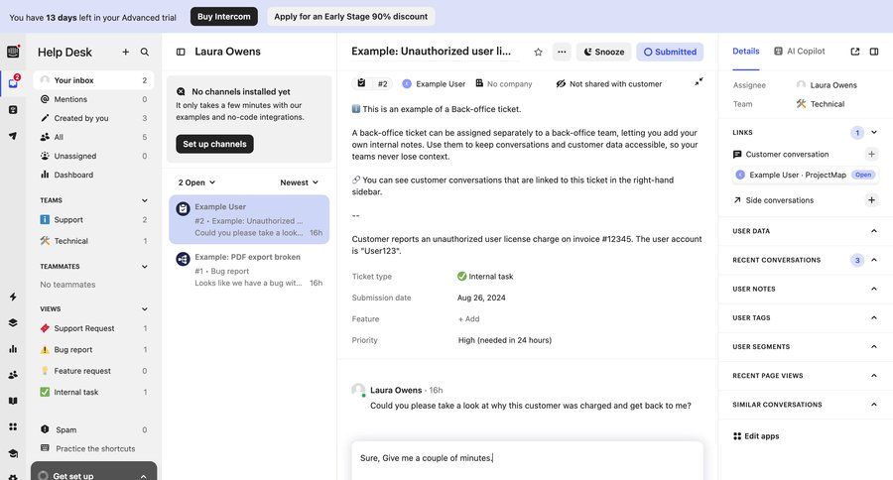The image size is (893, 480).
Task: Expand the RECENT CONVERSATIONS section
Action: tap(874, 260)
